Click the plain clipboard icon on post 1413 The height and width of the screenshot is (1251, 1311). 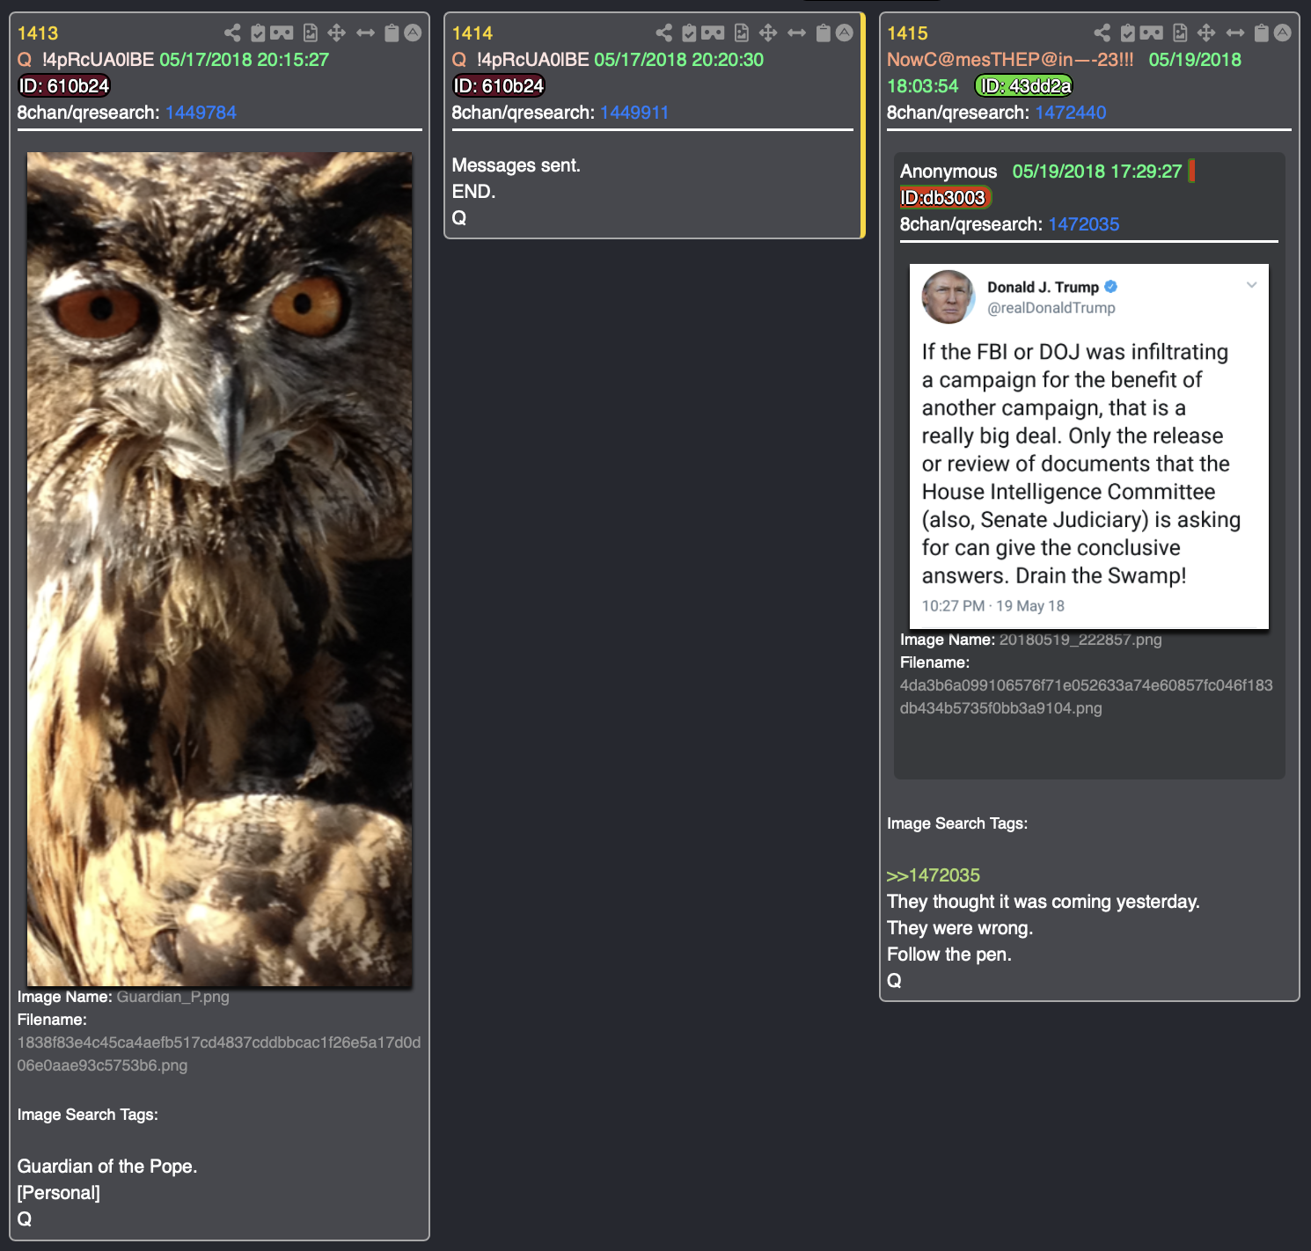(392, 33)
